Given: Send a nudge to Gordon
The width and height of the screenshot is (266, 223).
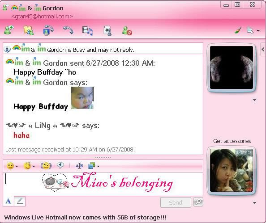Looking at the screenshot, I should 46,166.
